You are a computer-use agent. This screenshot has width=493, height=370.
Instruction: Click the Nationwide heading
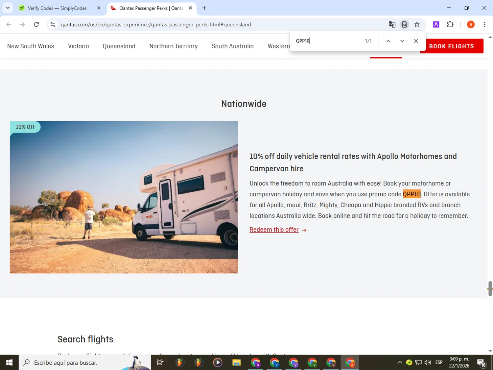pyautogui.click(x=244, y=104)
